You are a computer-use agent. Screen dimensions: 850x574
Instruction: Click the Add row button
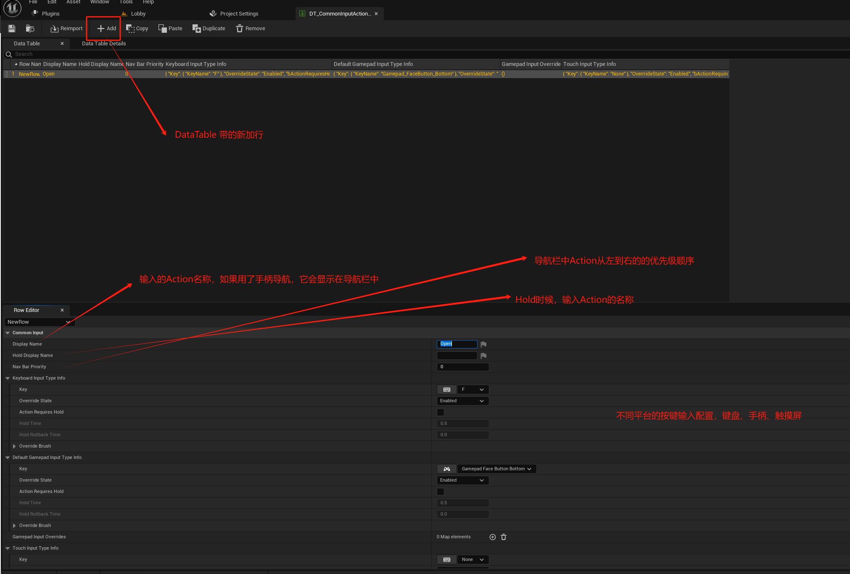(x=107, y=29)
